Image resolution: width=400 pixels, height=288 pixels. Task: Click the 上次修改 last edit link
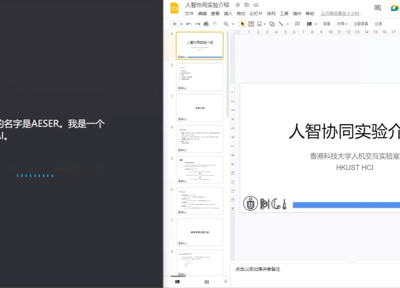click(341, 14)
